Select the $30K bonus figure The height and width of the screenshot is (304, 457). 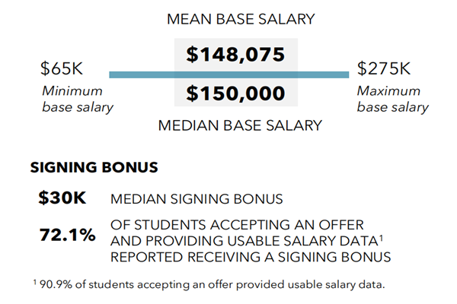coord(62,198)
